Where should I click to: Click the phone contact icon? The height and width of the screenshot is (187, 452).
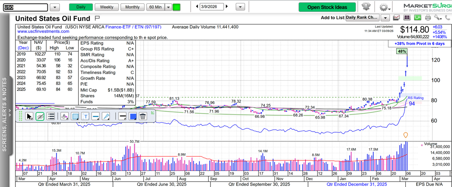(447, 17)
